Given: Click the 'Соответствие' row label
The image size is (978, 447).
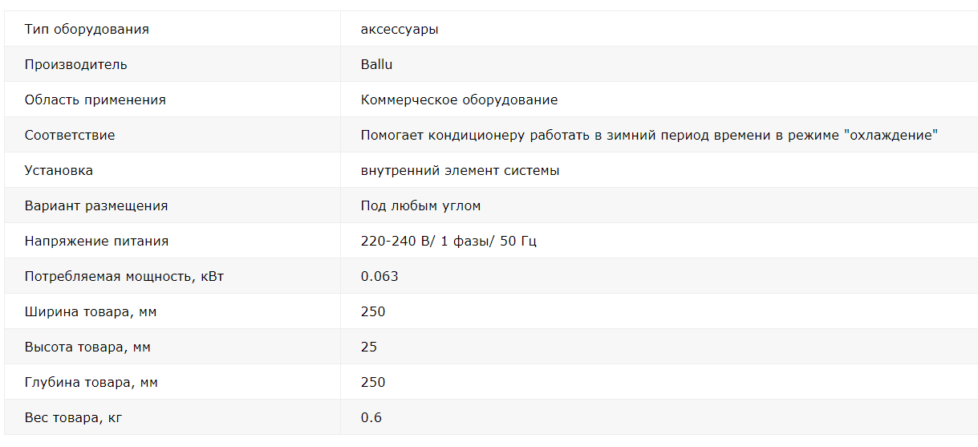Looking at the screenshot, I should pos(70,136).
